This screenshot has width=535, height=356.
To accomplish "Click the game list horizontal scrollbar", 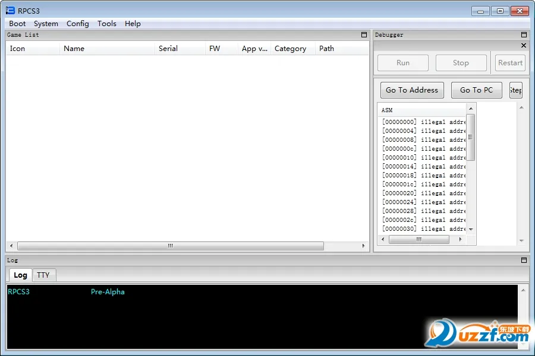I will [170, 246].
